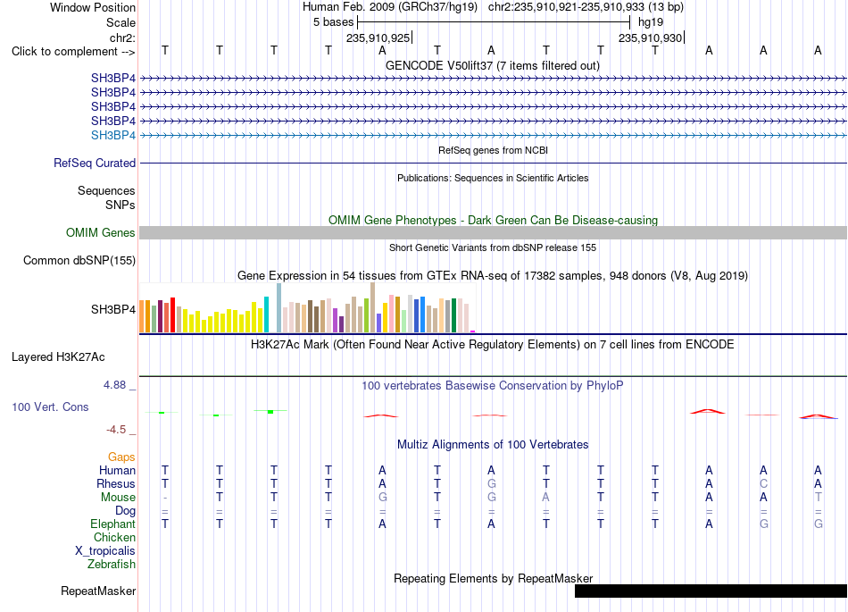The height and width of the screenshot is (612, 848).
Task: Click the red bar in GTEx expression chart
Action: [172, 314]
